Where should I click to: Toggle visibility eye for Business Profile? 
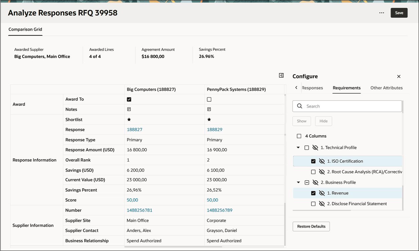point(315,183)
